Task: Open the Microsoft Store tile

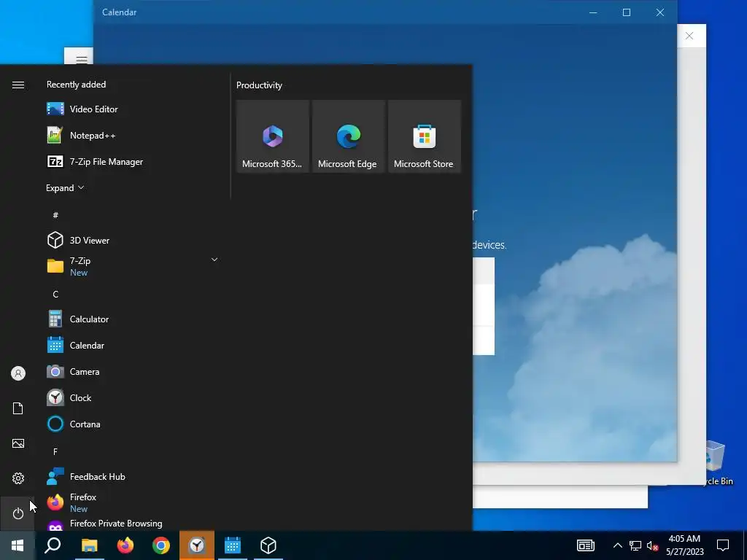Action: click(425, 136)
